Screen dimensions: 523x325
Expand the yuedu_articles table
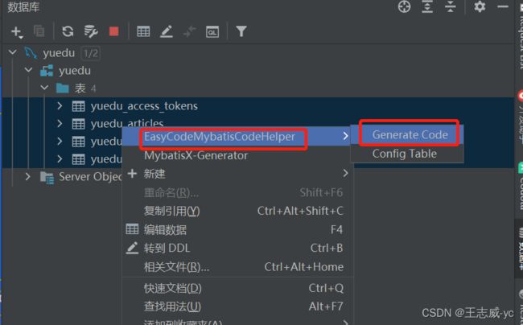(x=60, y=124)
